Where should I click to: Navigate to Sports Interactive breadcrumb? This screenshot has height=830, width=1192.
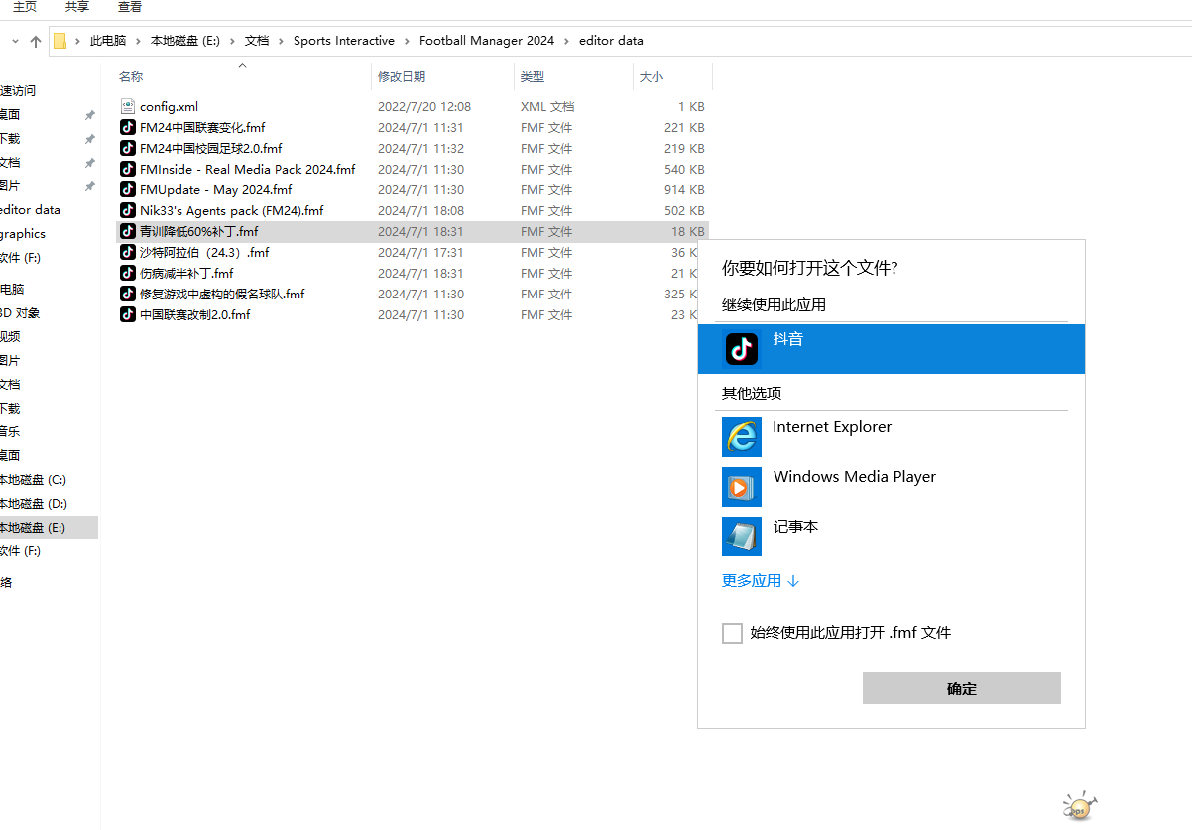(344, 41)
